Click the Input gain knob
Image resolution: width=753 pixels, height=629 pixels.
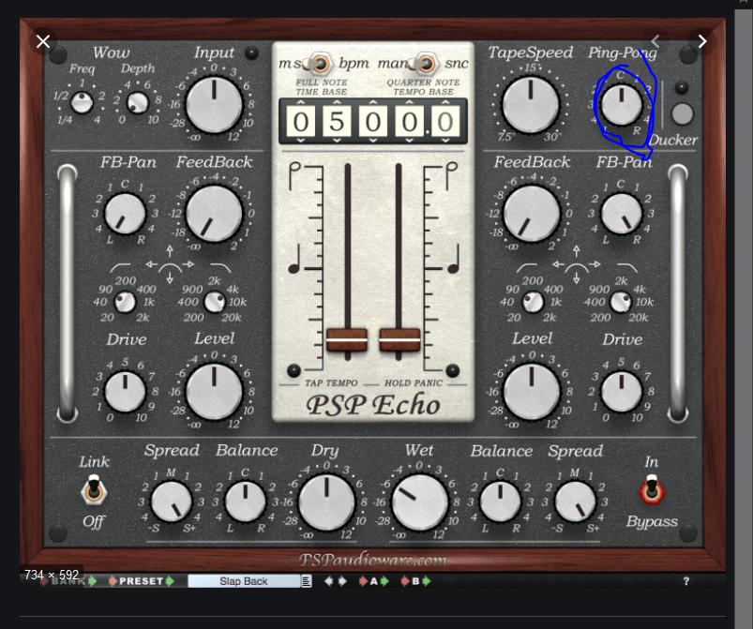click(x=214, y=103)
